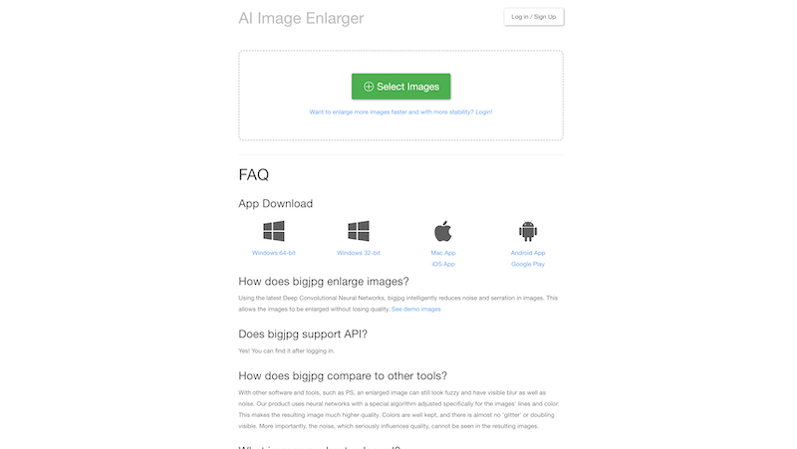
Task: Click the Apple logo icon
Action: point(443,231)
